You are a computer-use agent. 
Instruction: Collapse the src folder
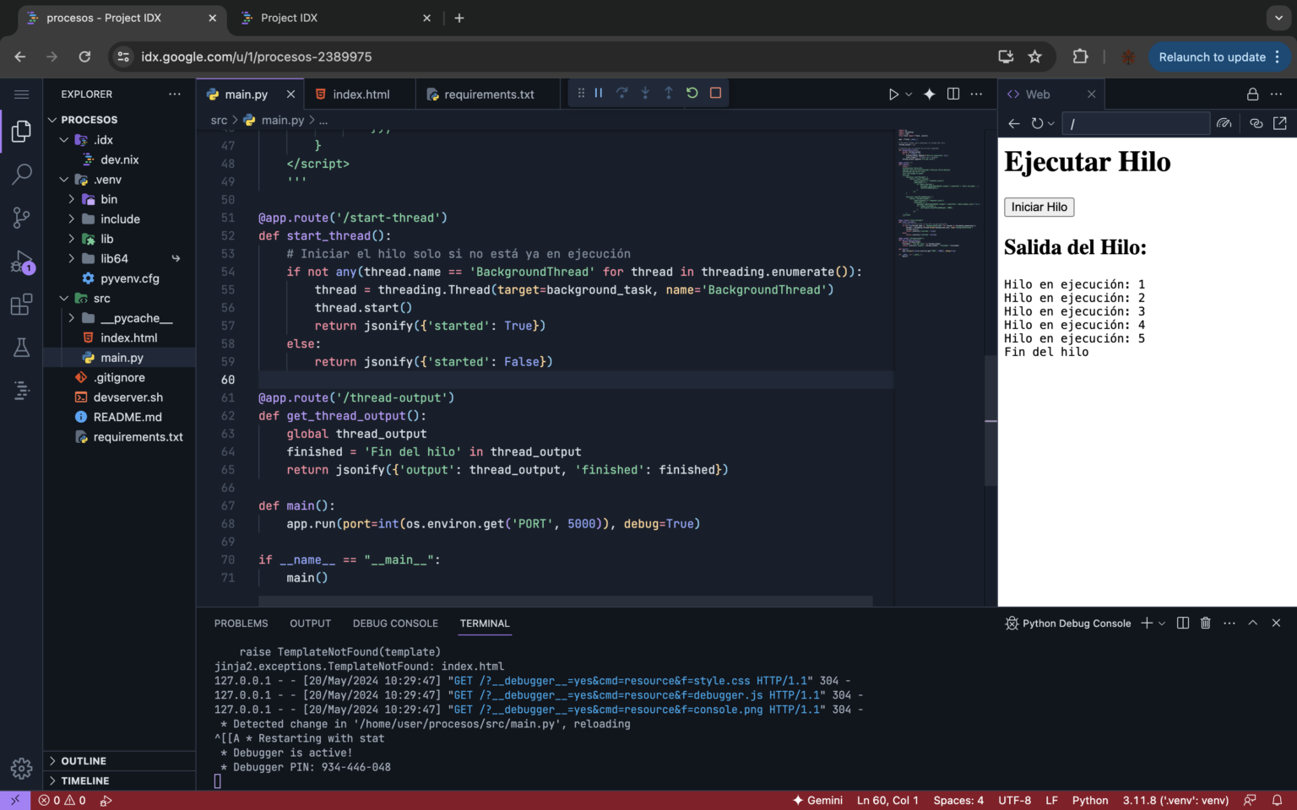[64, 299]
